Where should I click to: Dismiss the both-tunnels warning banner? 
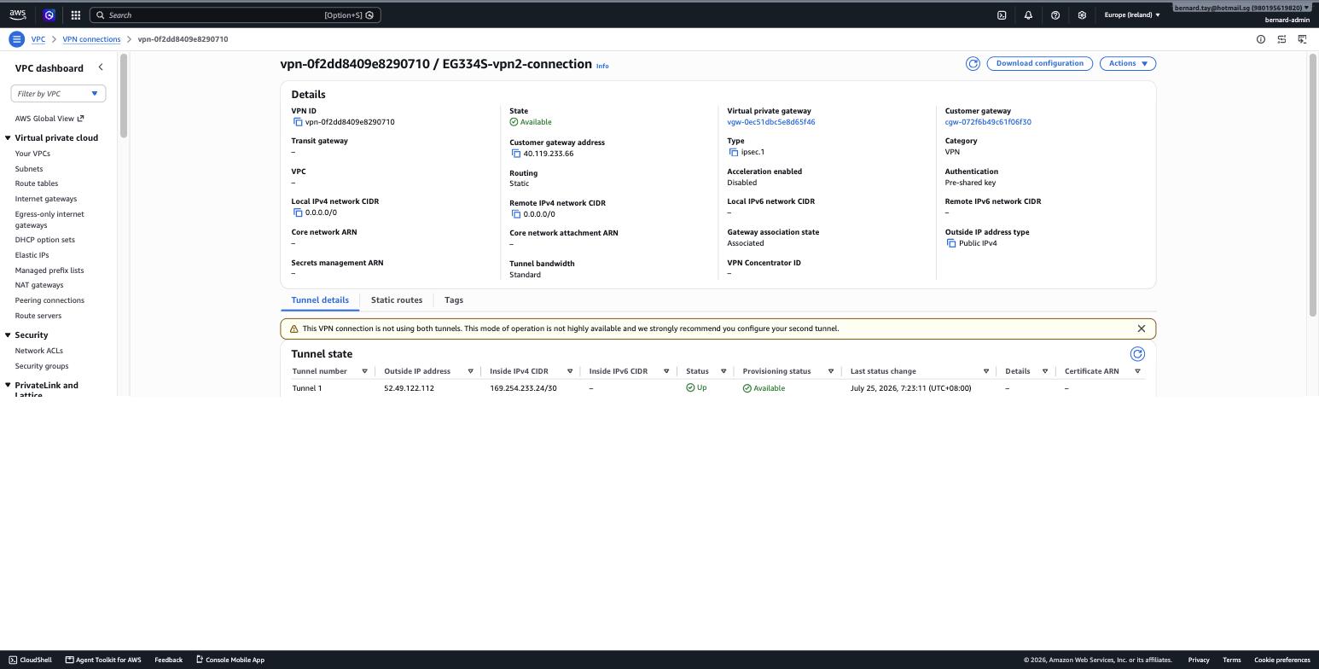[1142, 329]
